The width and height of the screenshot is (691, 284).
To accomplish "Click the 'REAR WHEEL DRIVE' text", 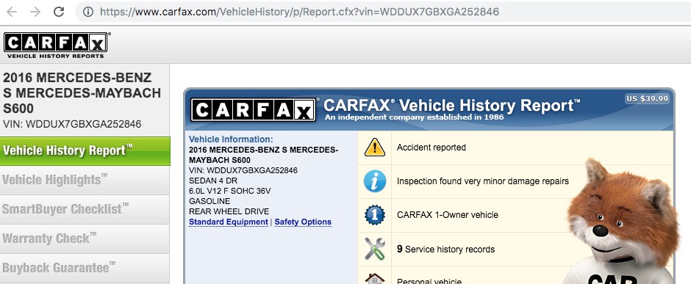I will pyautogui.click(x=229, y=211).
